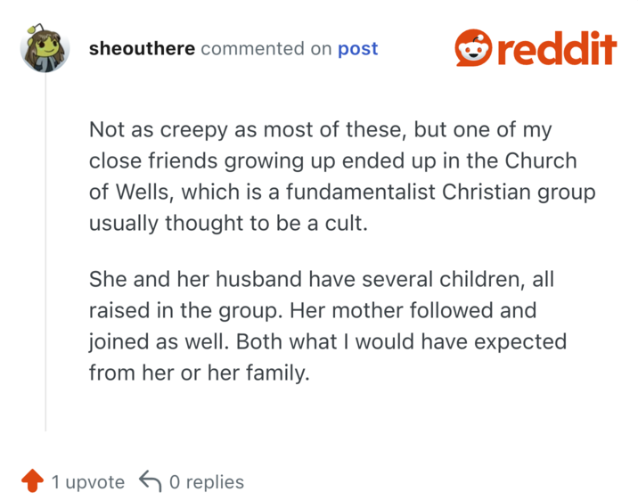Click the Reddit Snoo logo icon
The width and height of the screenshot is (638, 500).
tap(474, 48)
